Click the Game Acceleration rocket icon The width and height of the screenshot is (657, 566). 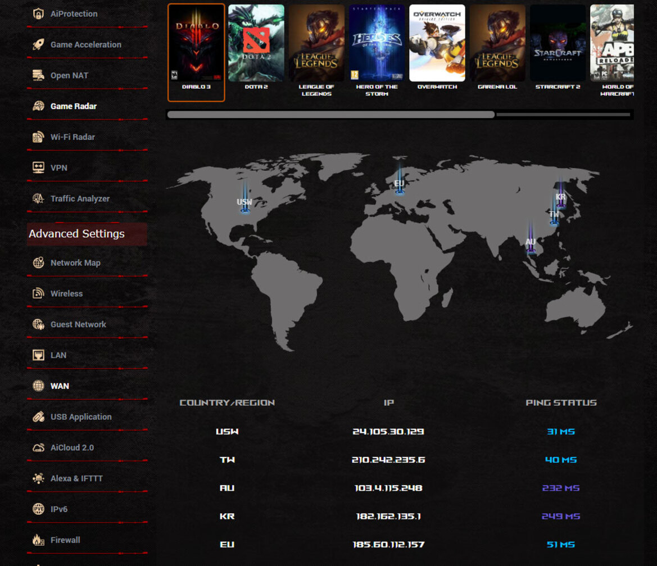click(x=39, y=44)
